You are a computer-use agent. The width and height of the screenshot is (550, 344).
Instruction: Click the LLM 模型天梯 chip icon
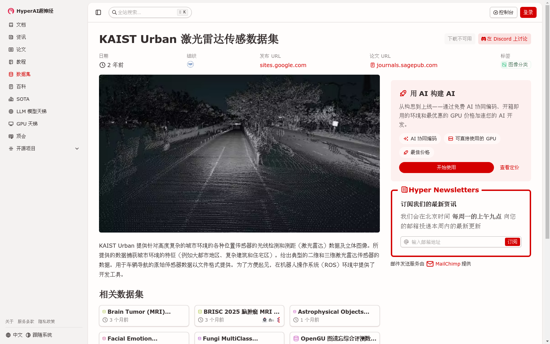(x=11, y=111)
